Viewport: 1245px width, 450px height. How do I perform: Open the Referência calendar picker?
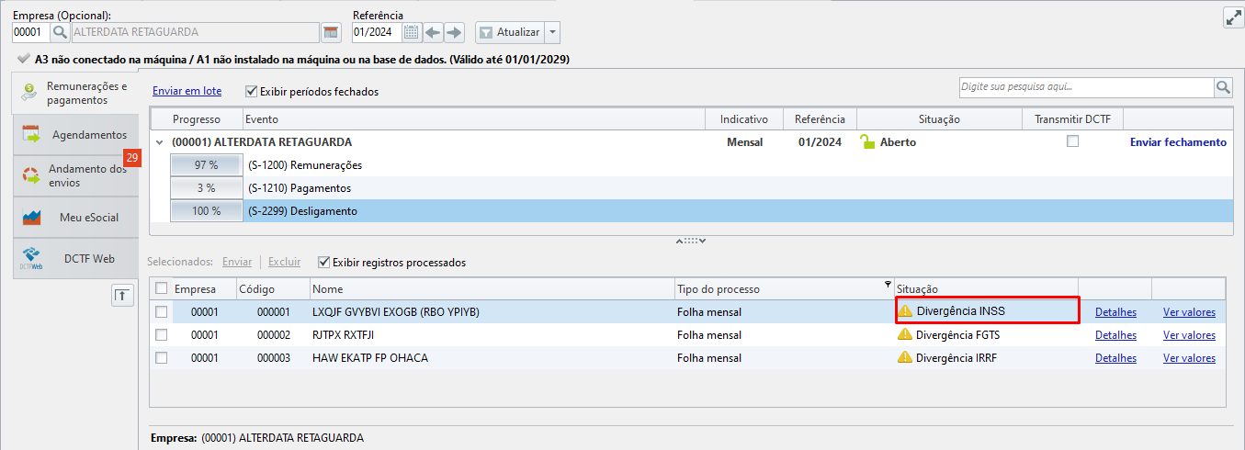[x=412, y=32]
